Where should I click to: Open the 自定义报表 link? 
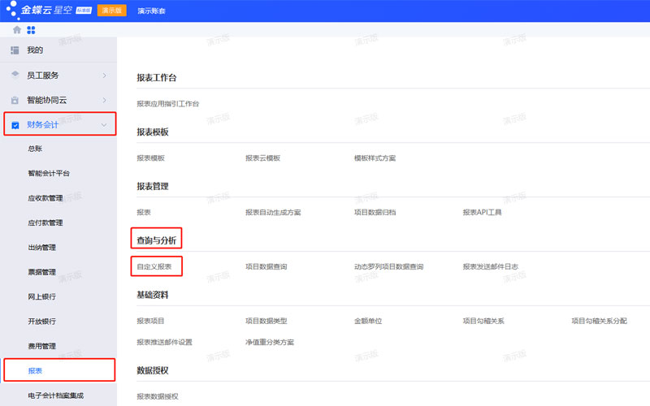coord(154,266)
